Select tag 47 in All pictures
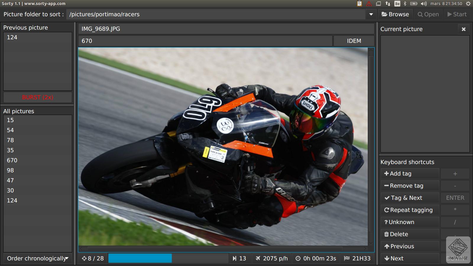The width and height of the screenshot is (473, 266). tap(38, 180)
